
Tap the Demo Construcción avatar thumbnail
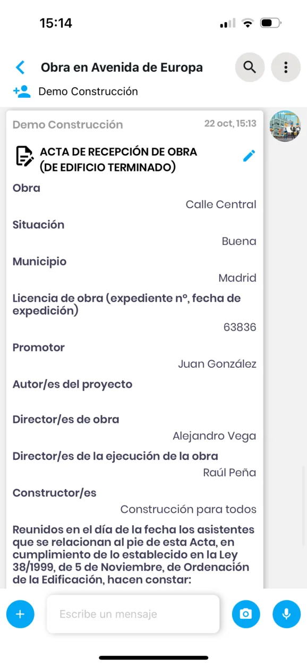(285, 126)
